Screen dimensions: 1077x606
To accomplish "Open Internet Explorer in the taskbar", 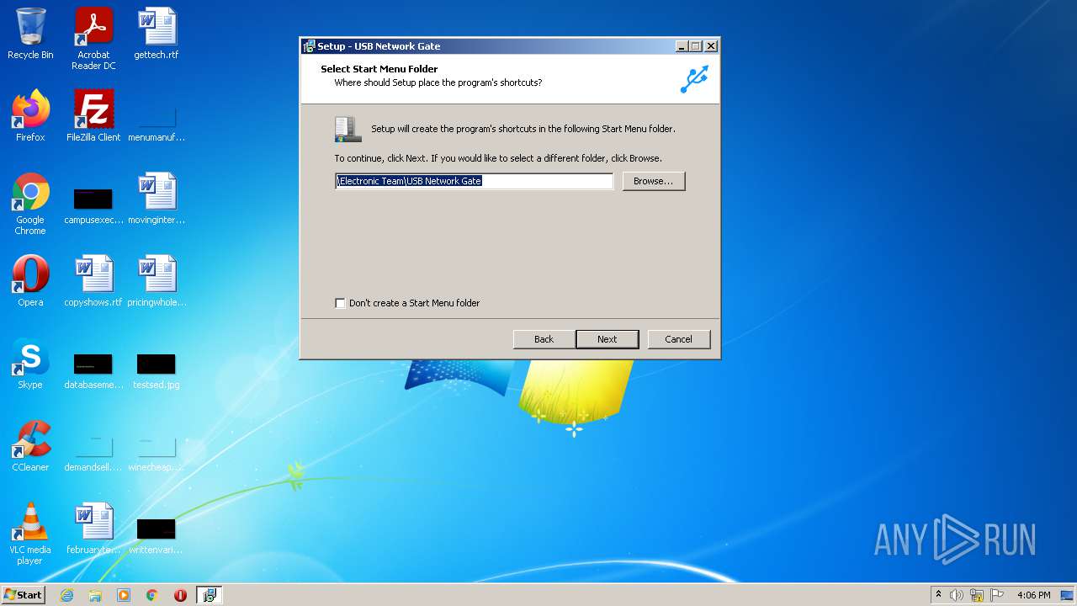I will pos(66,595).
